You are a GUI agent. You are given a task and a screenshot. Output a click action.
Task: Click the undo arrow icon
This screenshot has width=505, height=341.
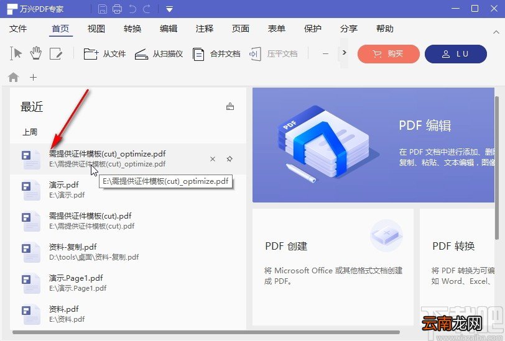132,9
